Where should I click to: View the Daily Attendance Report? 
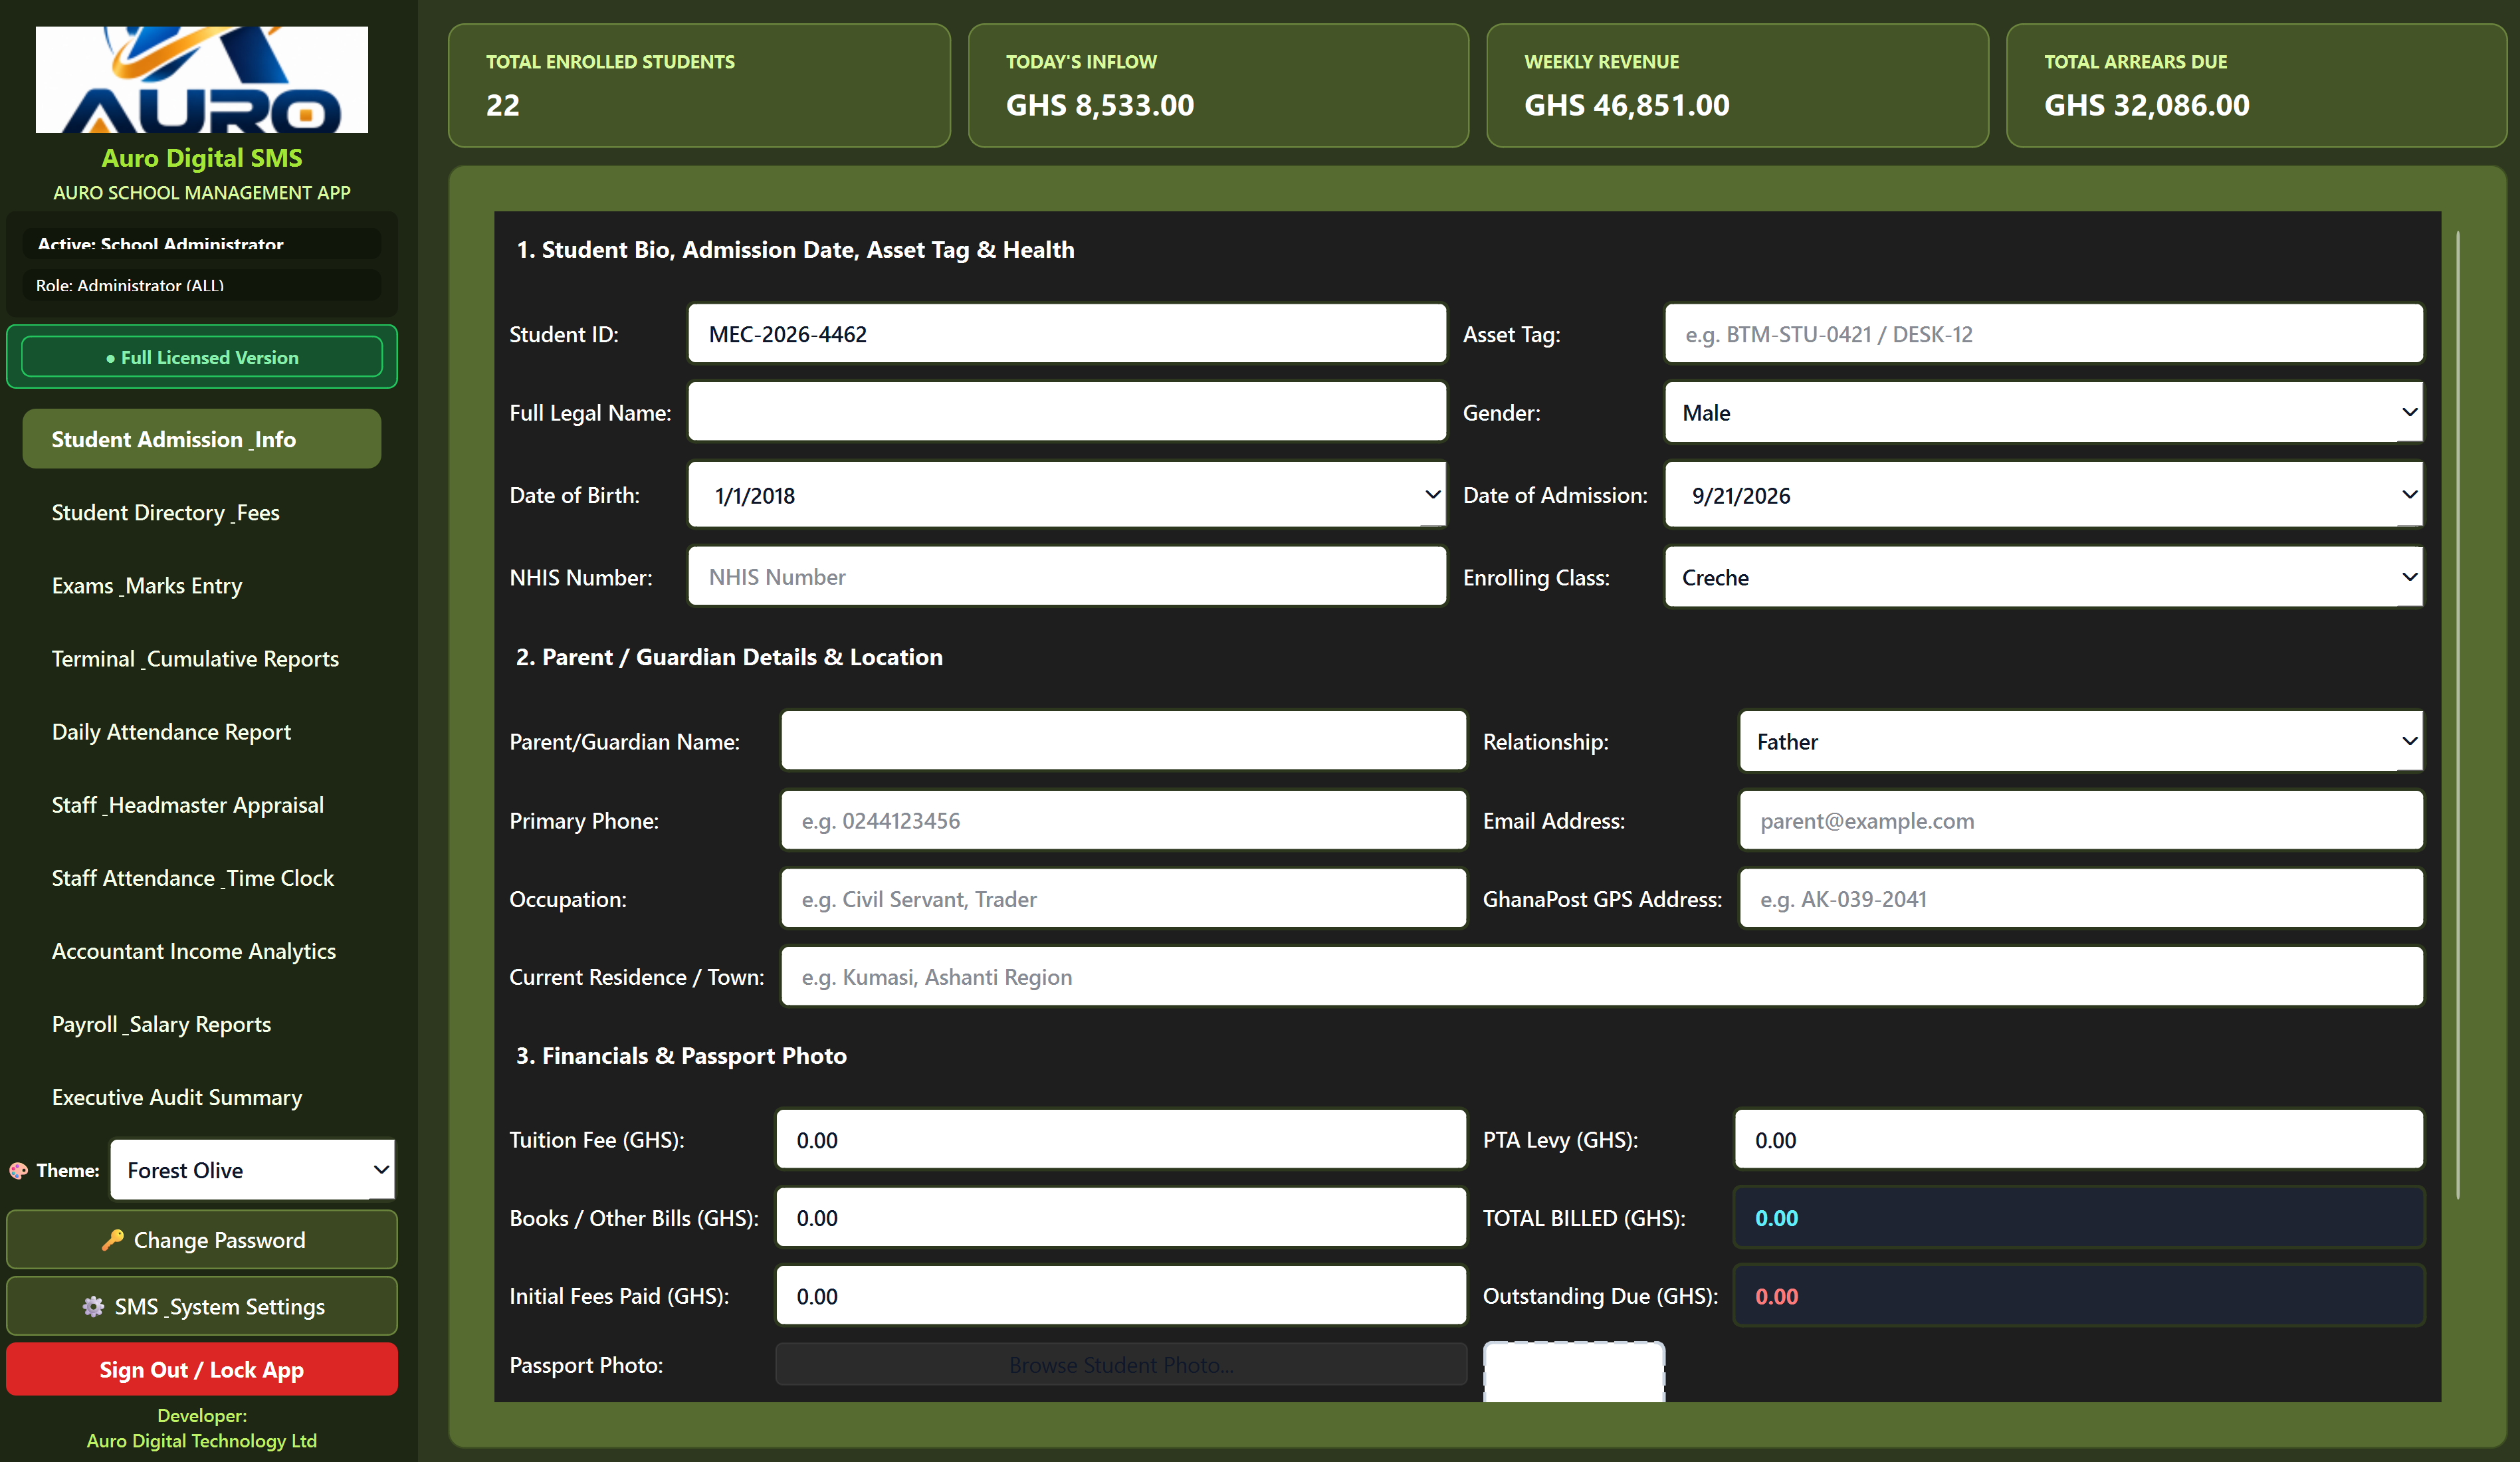point(202,731)
